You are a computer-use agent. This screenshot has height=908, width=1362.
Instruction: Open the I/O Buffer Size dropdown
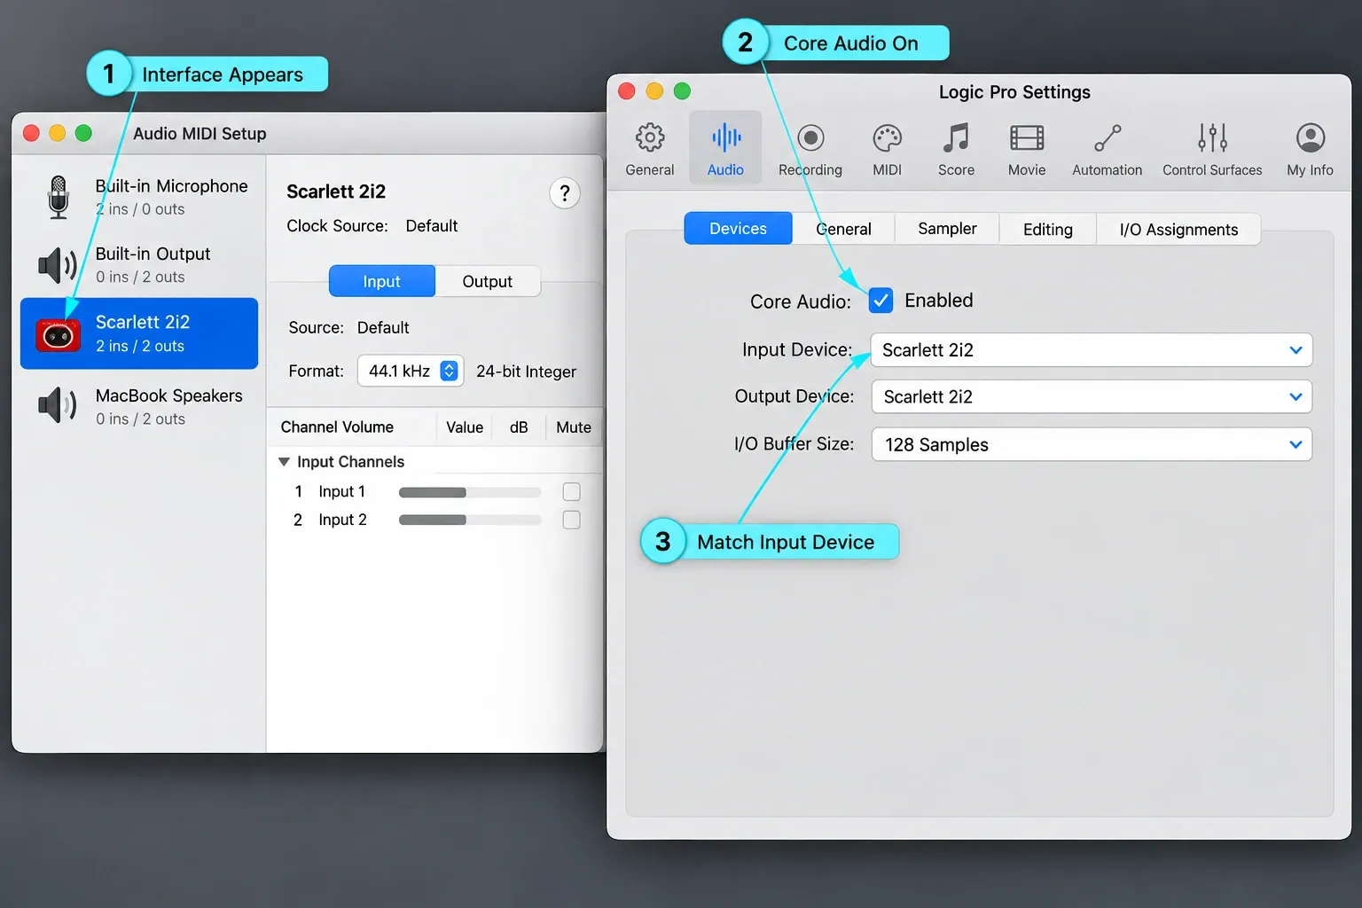click(x=1092, y=444)
